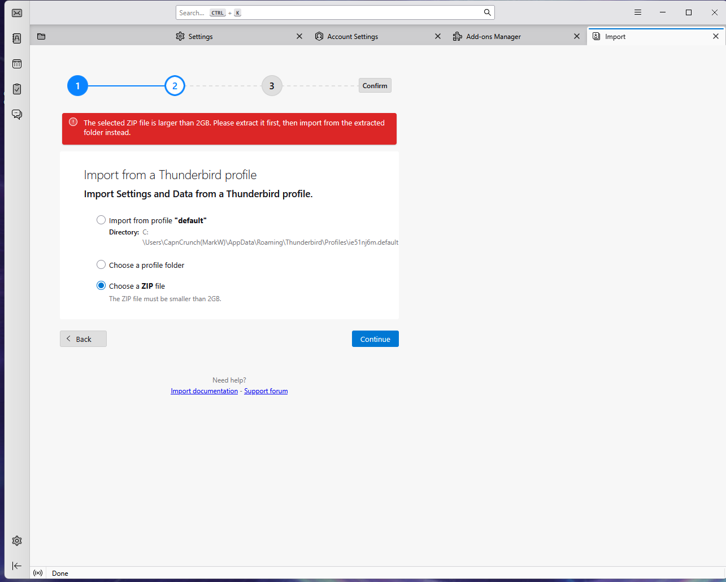The image size is (726, 582).
Task: Switch to the Account Settings tab
Action: [379, 36]
